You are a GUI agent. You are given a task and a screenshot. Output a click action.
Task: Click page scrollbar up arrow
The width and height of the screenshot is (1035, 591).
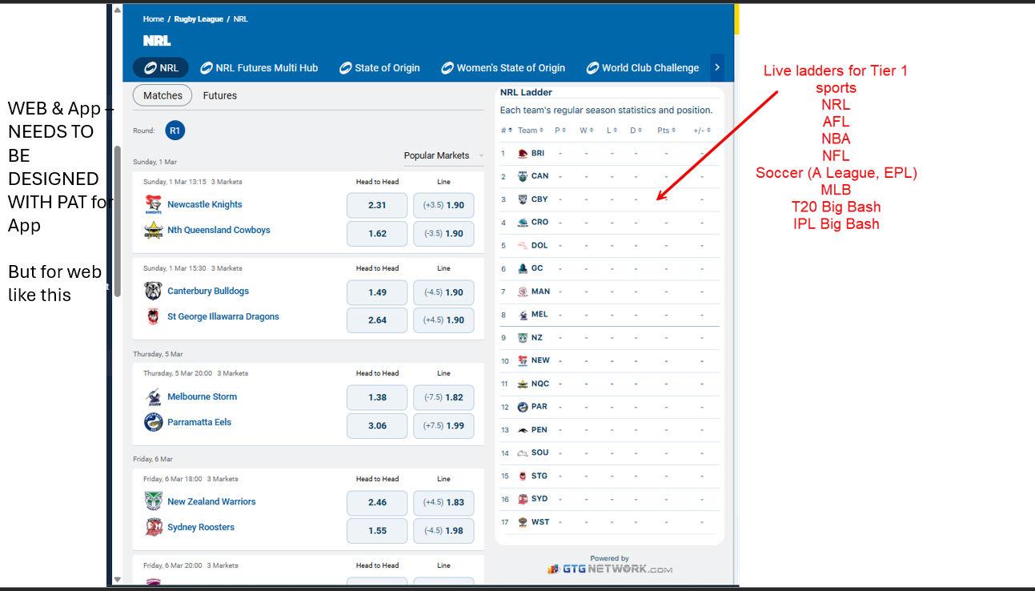(x=118, y=10)
